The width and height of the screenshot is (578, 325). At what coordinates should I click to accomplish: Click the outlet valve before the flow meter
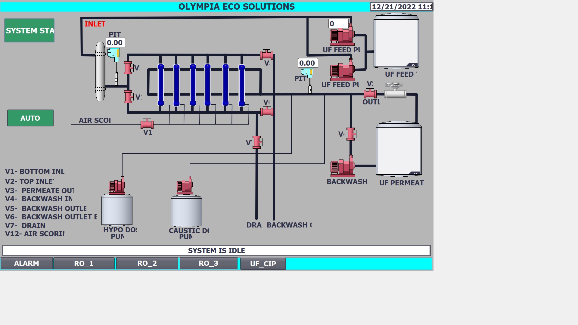[x=370, y=94]
